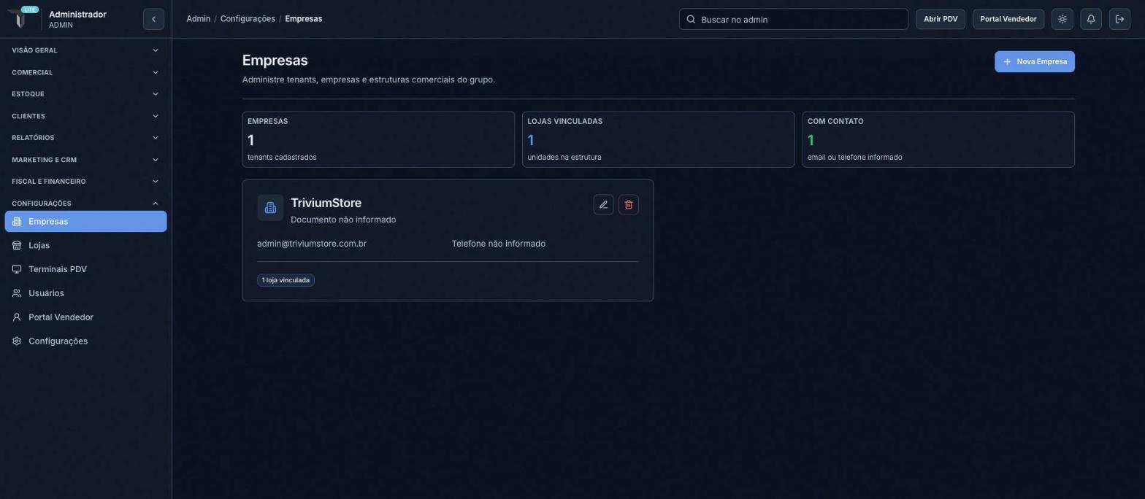Expand the Relatórios section
The image size is (1145, 499).
[85, 138]
